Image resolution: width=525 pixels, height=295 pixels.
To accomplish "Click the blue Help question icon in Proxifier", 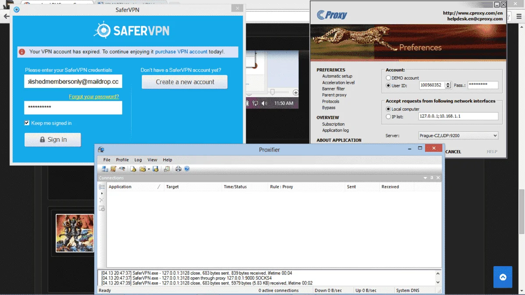I will [187, 169].
